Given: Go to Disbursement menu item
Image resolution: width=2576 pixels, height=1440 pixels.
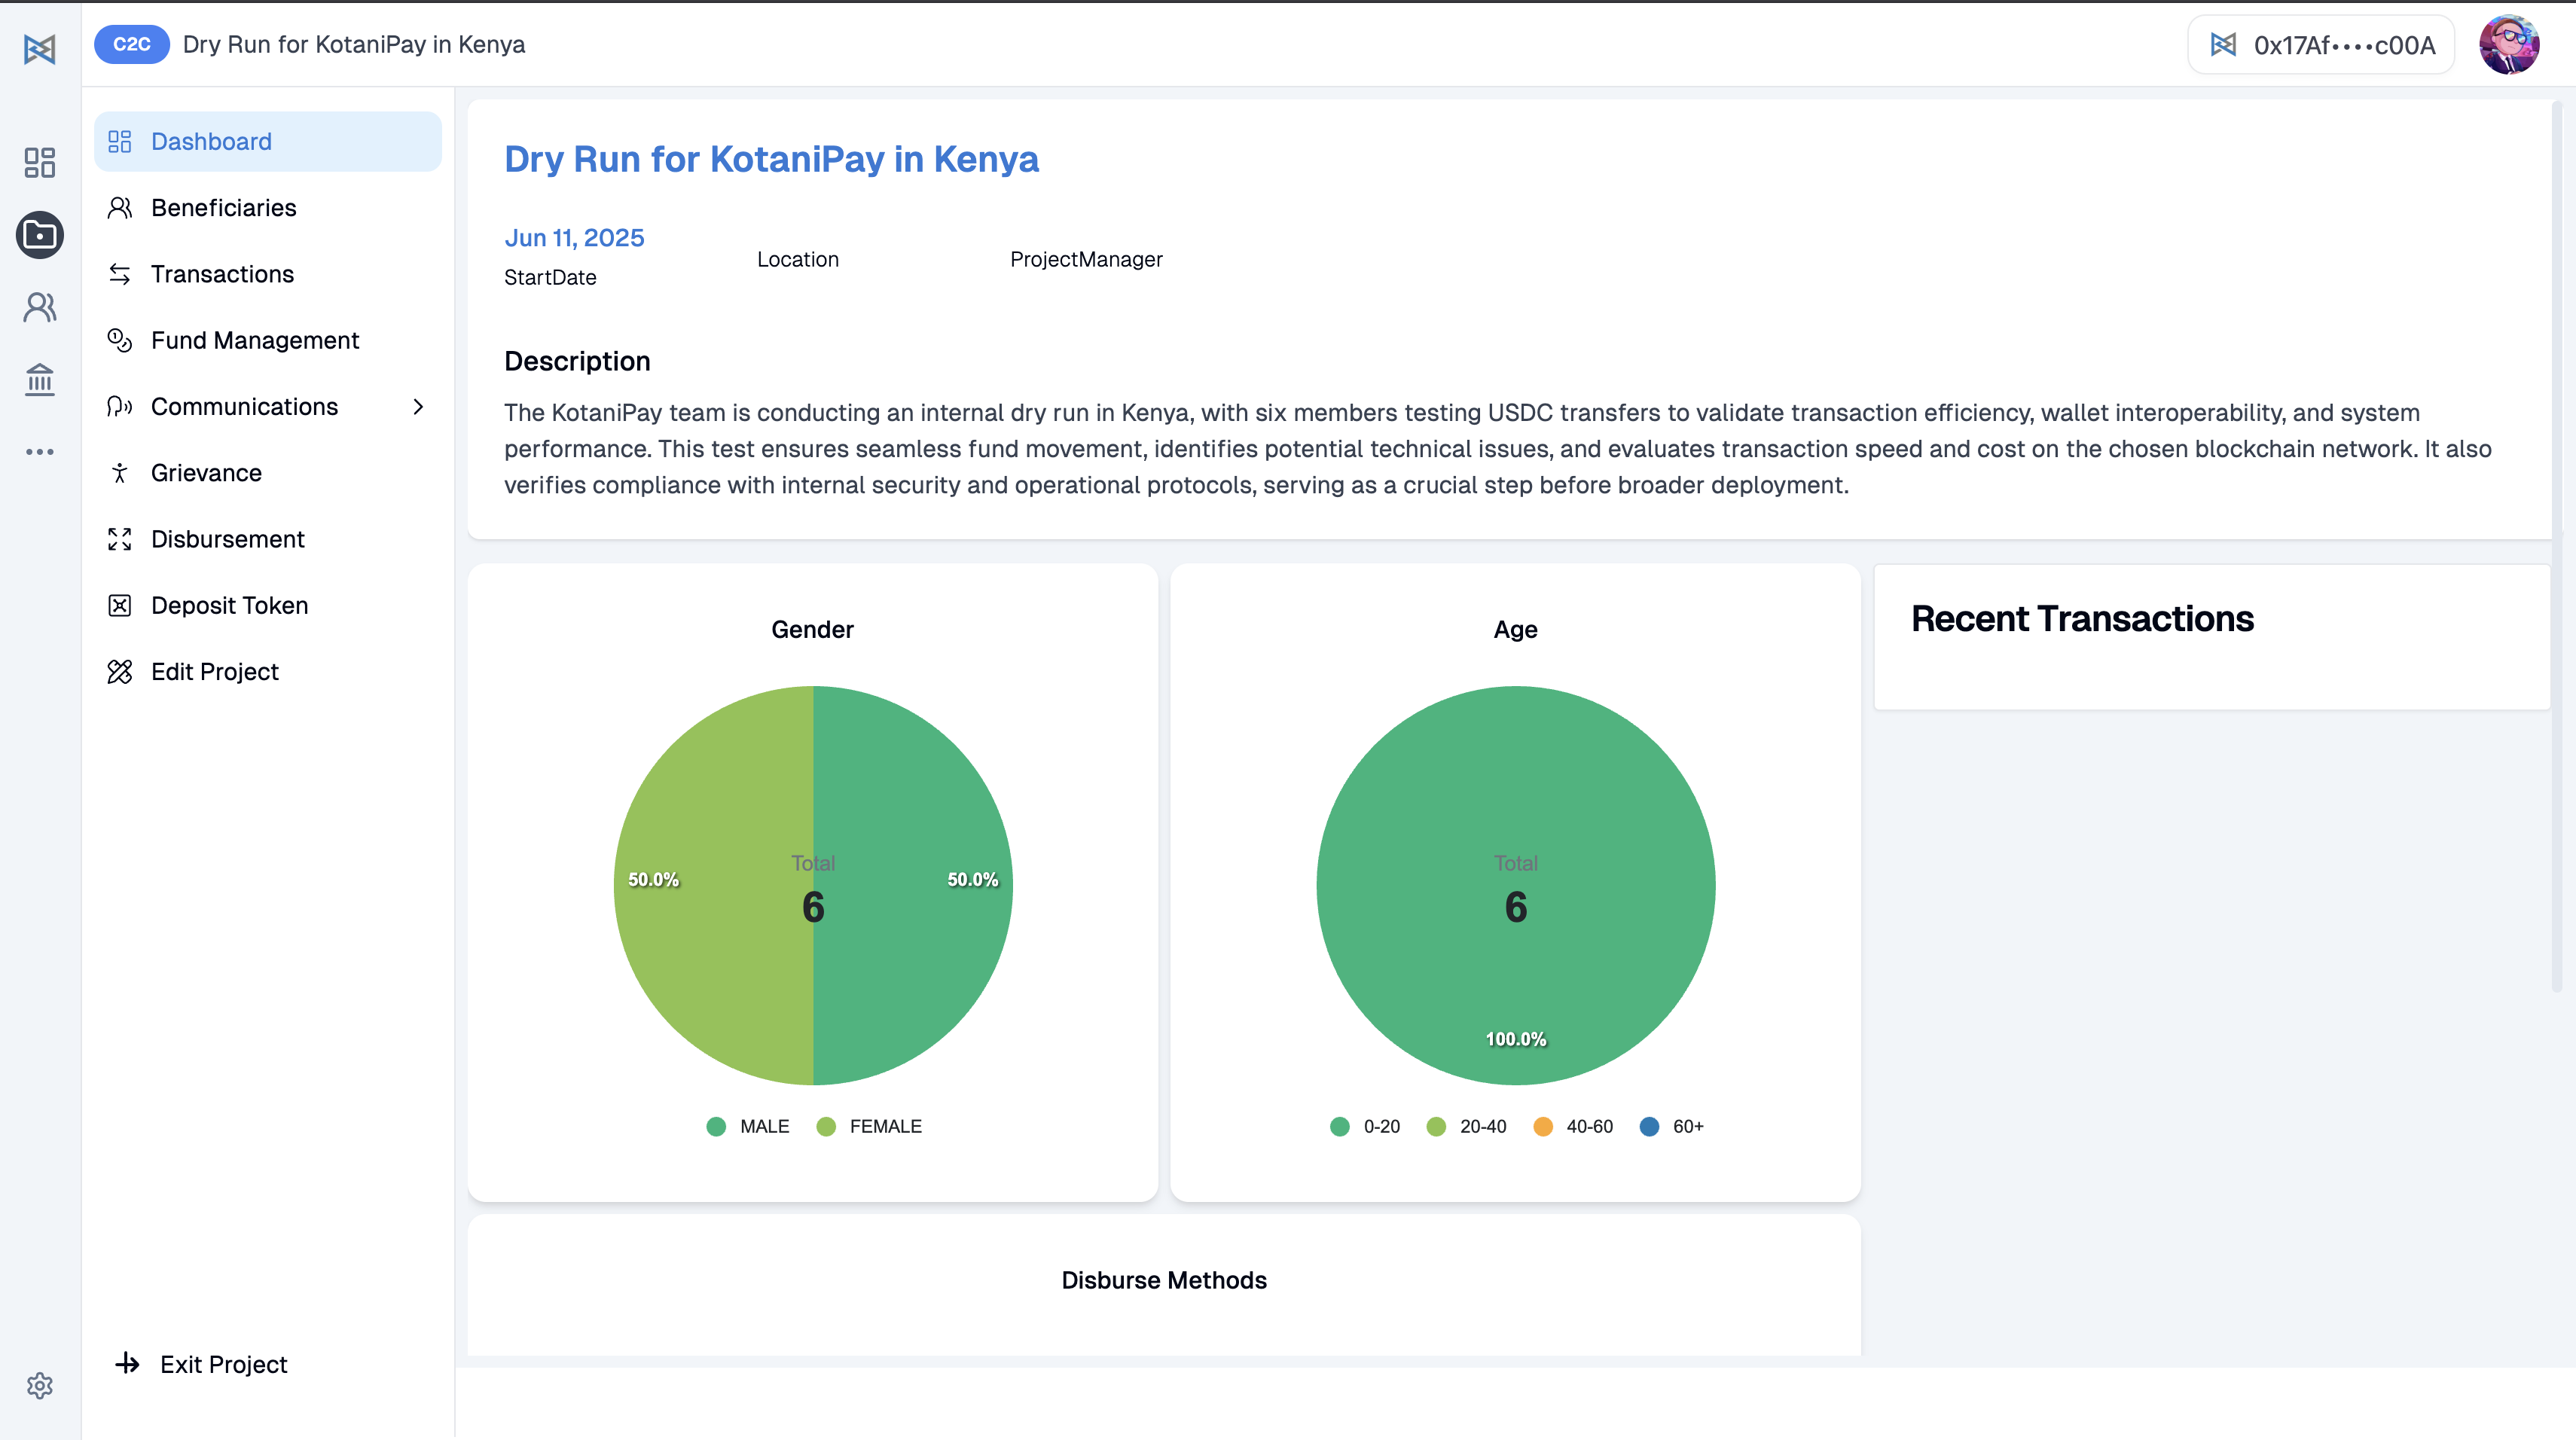Looking at the screenshot, I should 268,539.
